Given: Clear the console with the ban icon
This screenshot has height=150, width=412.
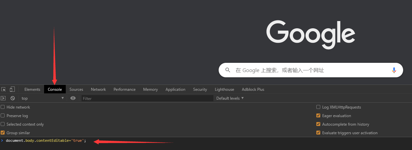Looking at the screenshot, I should pyautogui.click(x=12, y=98).
